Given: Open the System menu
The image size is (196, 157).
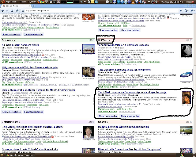Looking at the screenshot, I should [x=32, y=2].
